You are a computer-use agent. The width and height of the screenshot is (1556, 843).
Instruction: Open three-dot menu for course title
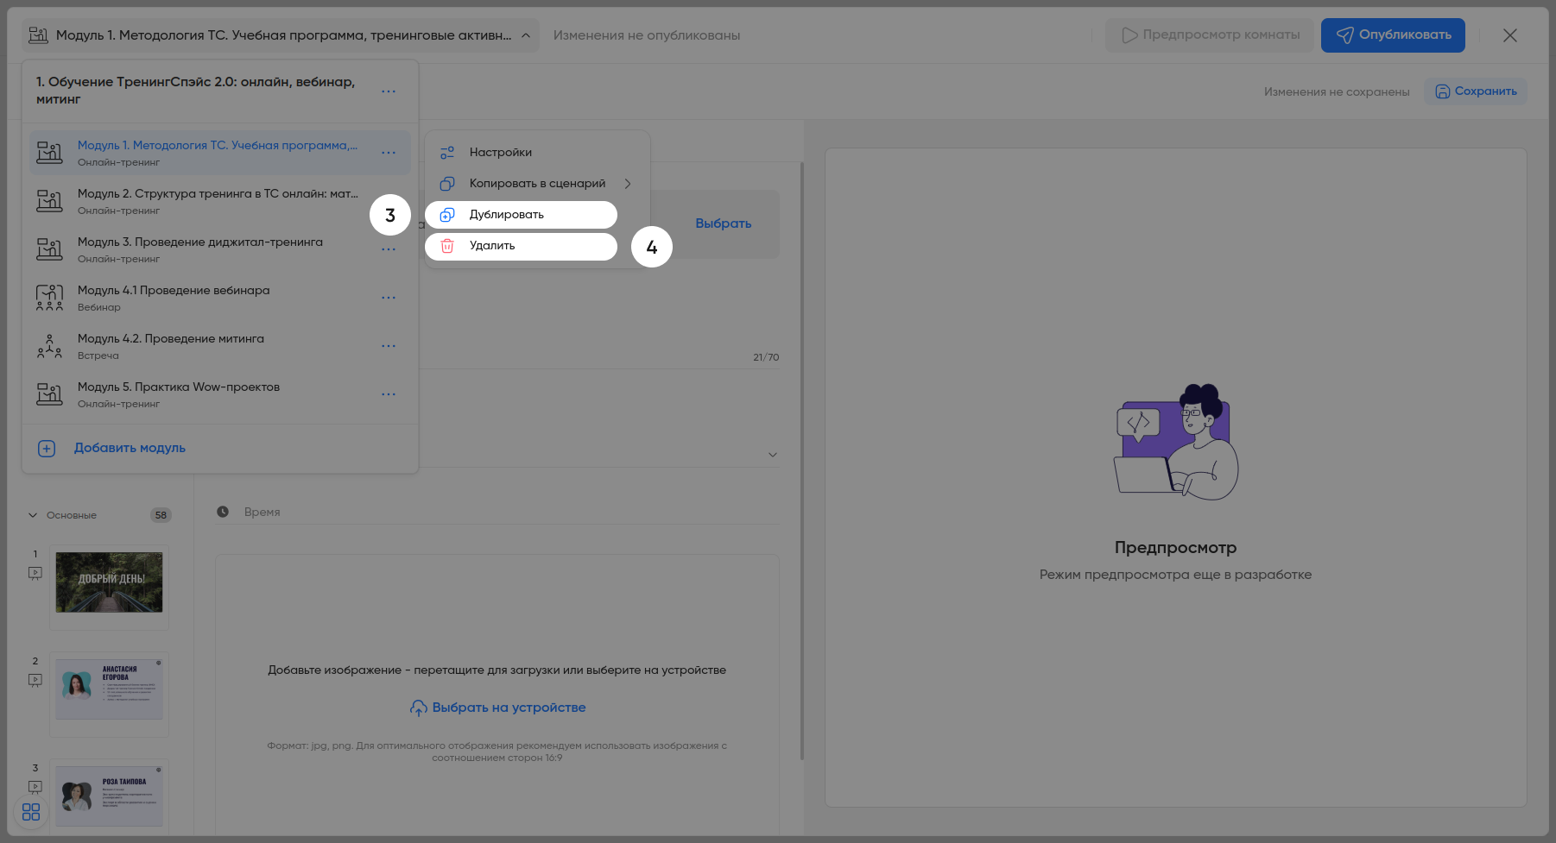389,91
